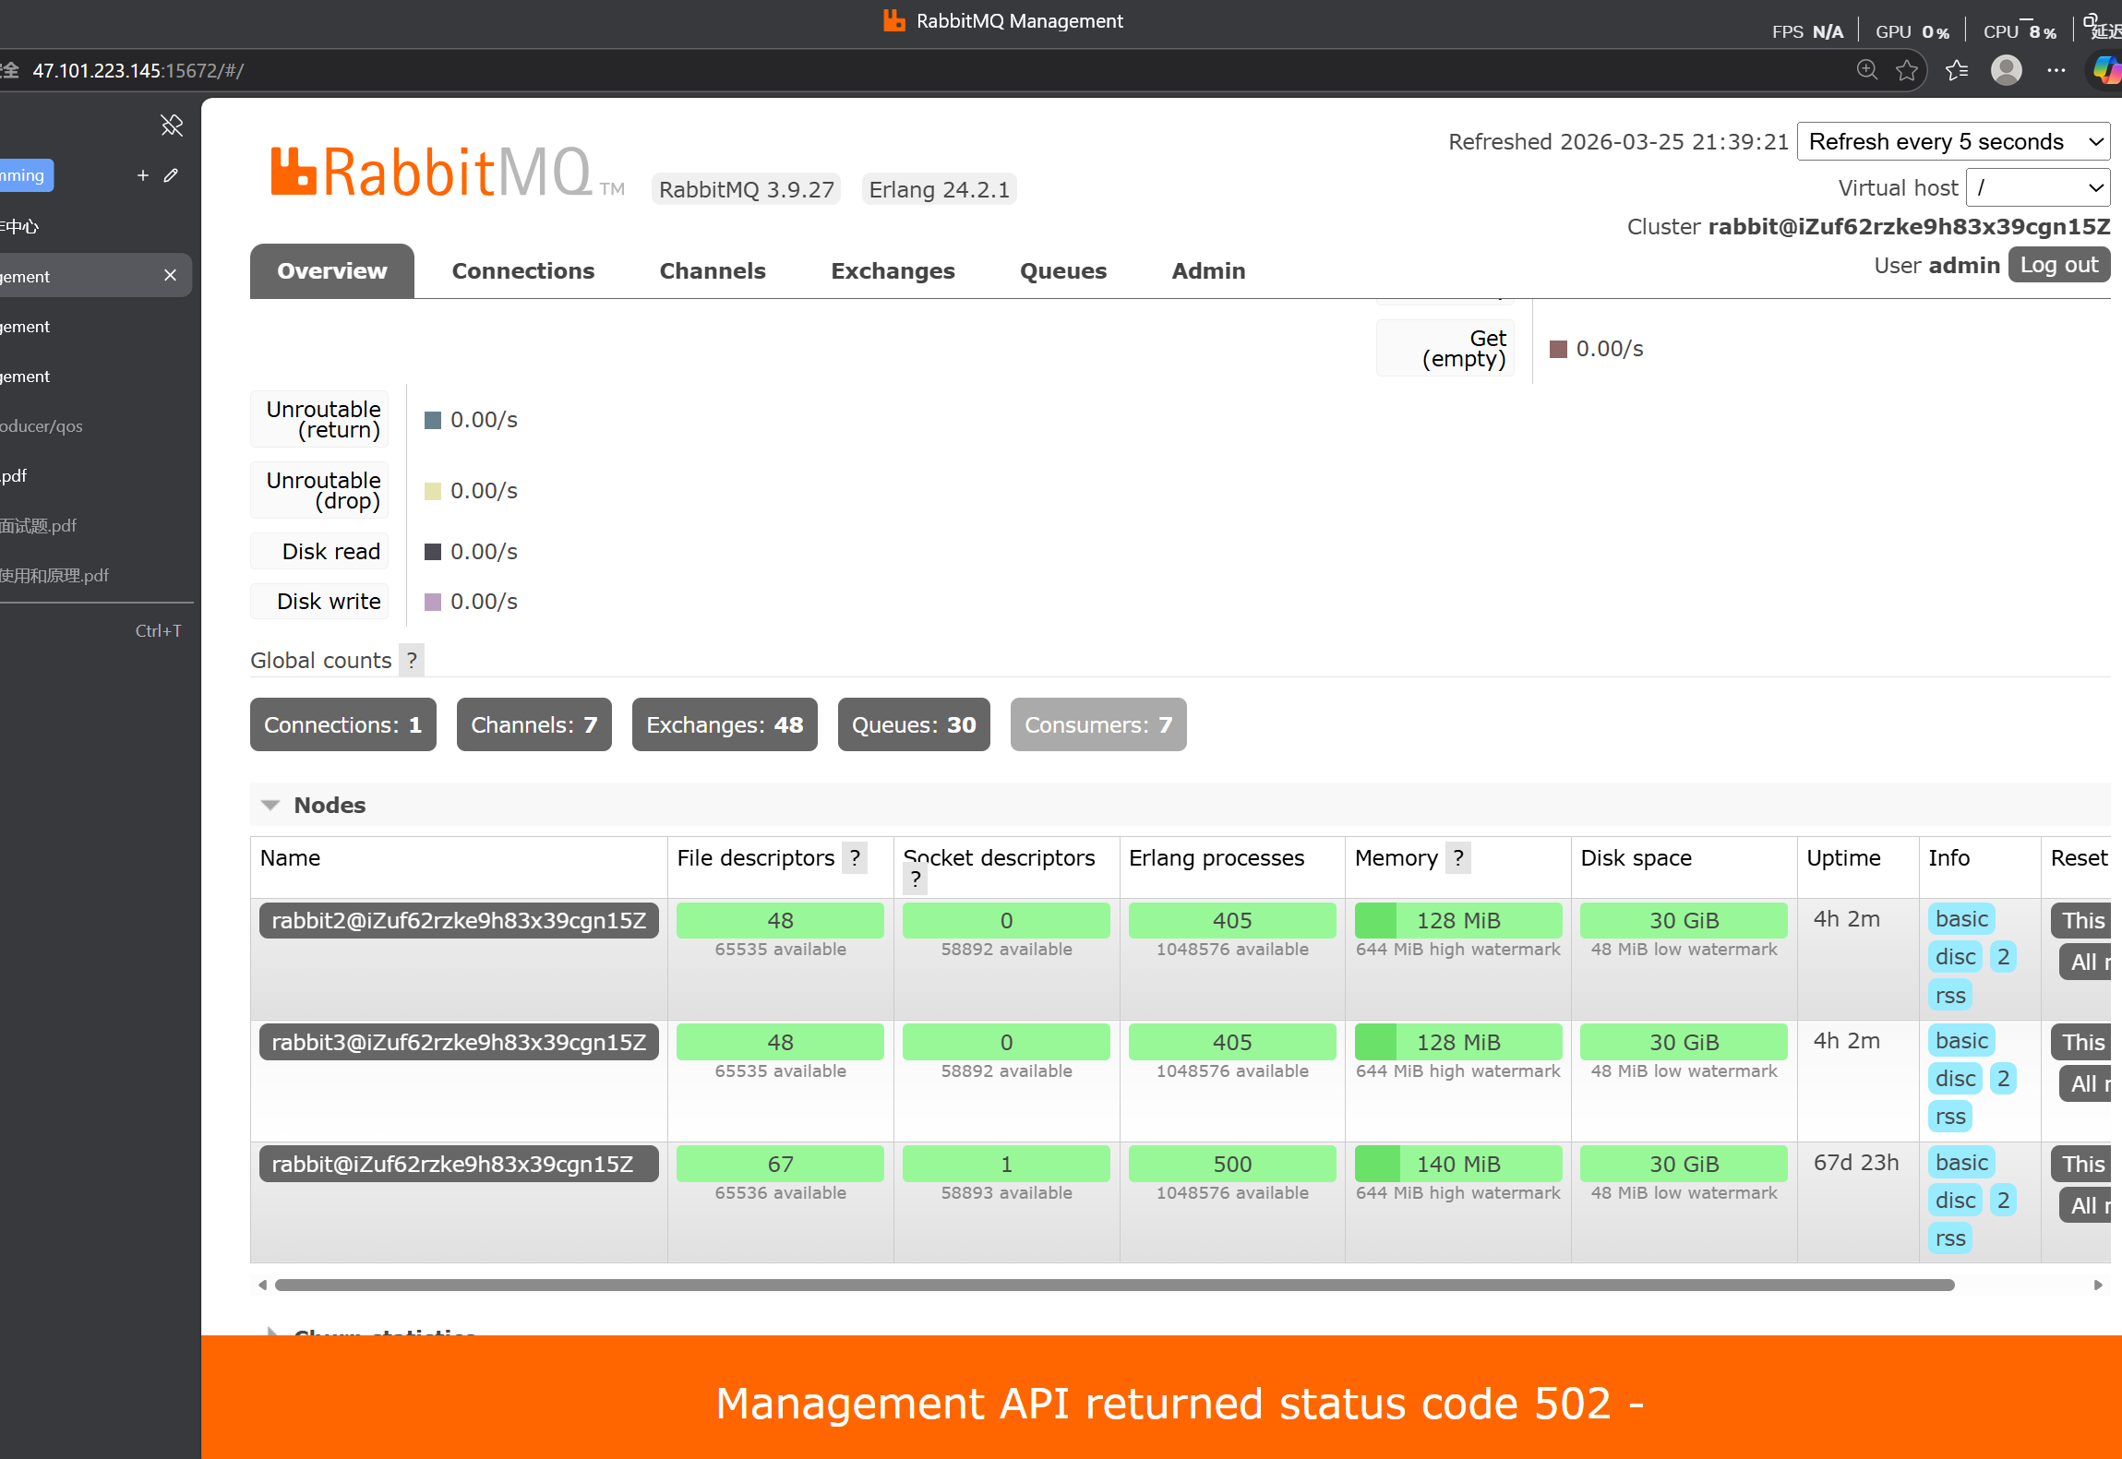The height and width of the screenshot is (1459, 2122).
Task: Switch to the Exchanges tab
Action: (x=893, y=271)
